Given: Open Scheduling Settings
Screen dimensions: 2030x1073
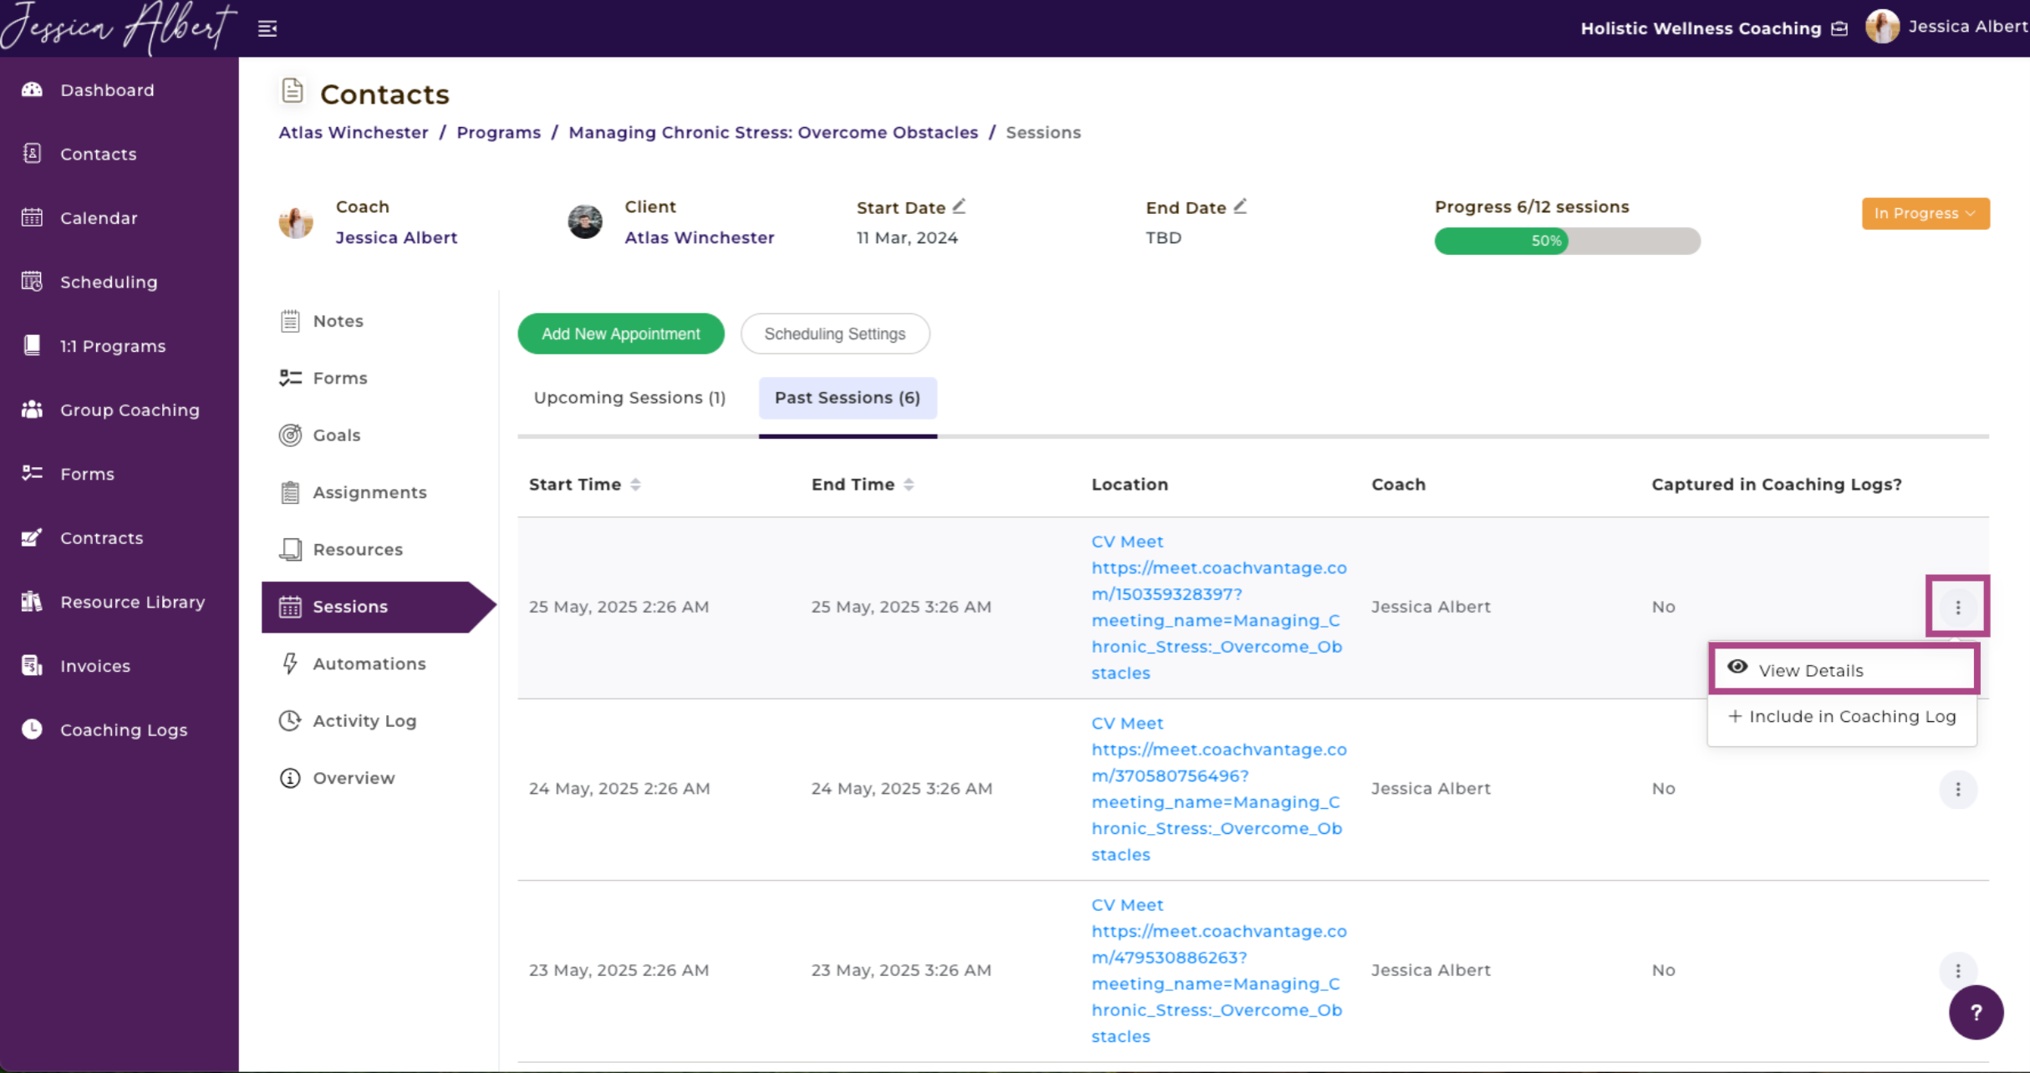Looking at the screenshot, I should coord(835,333).
